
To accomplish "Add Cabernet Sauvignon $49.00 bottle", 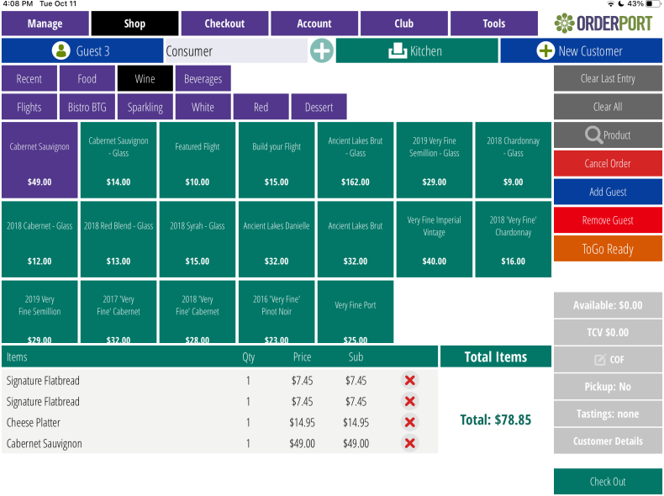I will coord(40,160).
